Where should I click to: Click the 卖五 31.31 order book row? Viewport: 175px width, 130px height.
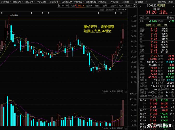point(157,29)
